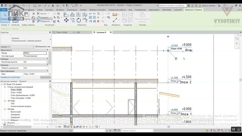Open План Опалубки +0.000 in browser

point(21,98)
